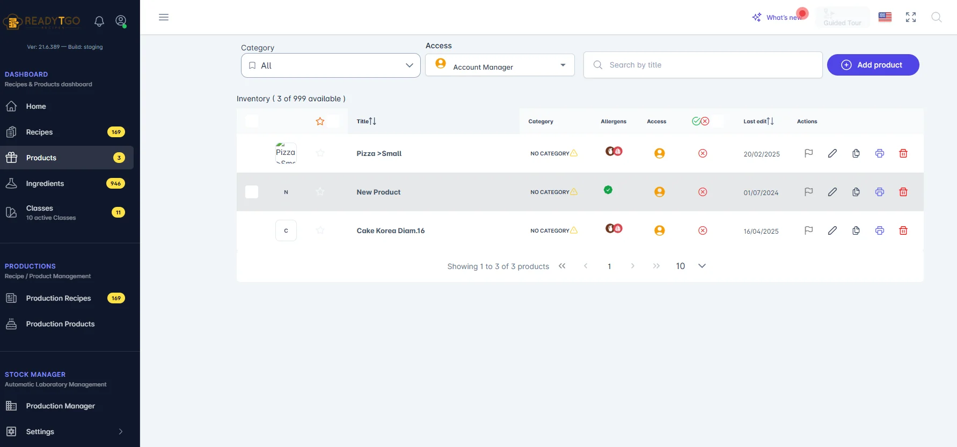This screenshot has width=957, height=447.
Task: Collapse sidebar with hamburger menu icon
Action: click(x=164, y=17)
